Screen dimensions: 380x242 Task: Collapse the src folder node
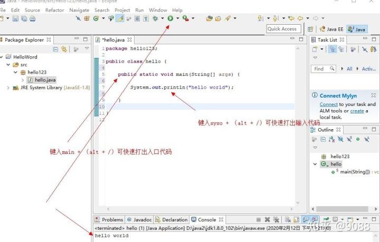(8, 65)
